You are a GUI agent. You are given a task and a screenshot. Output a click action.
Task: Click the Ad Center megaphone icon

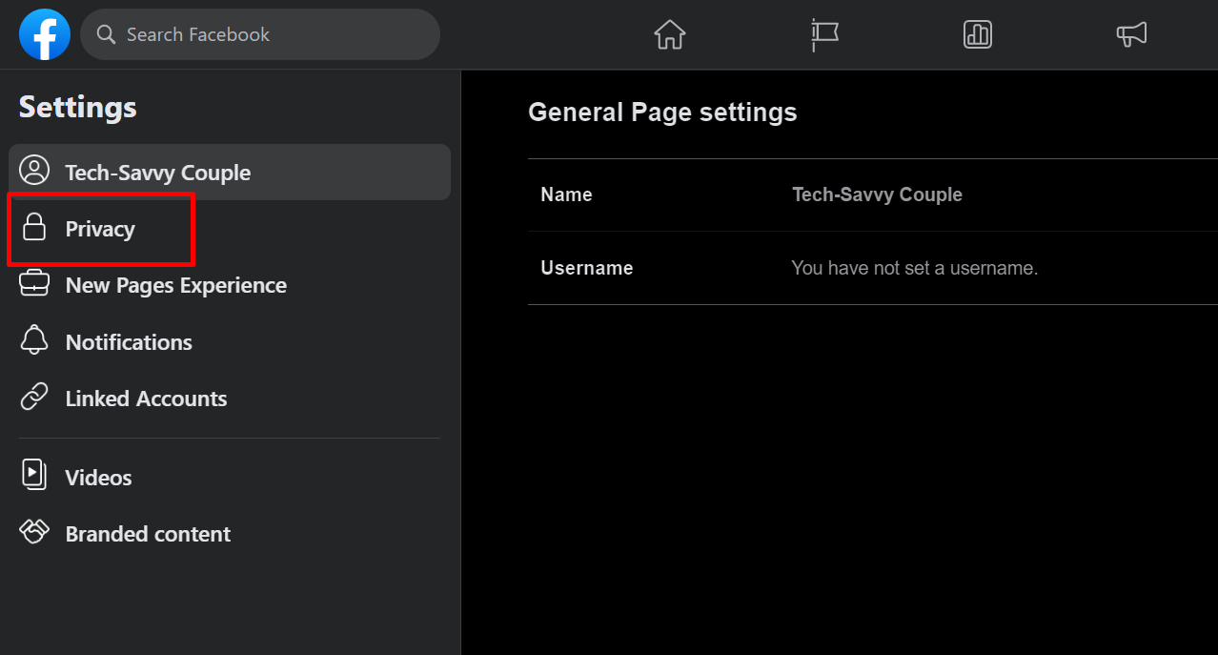click(x=1131, y=34)
